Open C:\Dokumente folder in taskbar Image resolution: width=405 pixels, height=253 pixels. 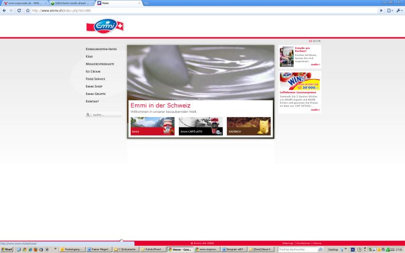tap(126, 249)
